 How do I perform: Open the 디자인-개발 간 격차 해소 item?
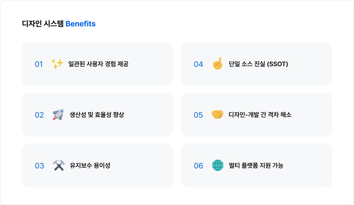[x=260, y=115]
